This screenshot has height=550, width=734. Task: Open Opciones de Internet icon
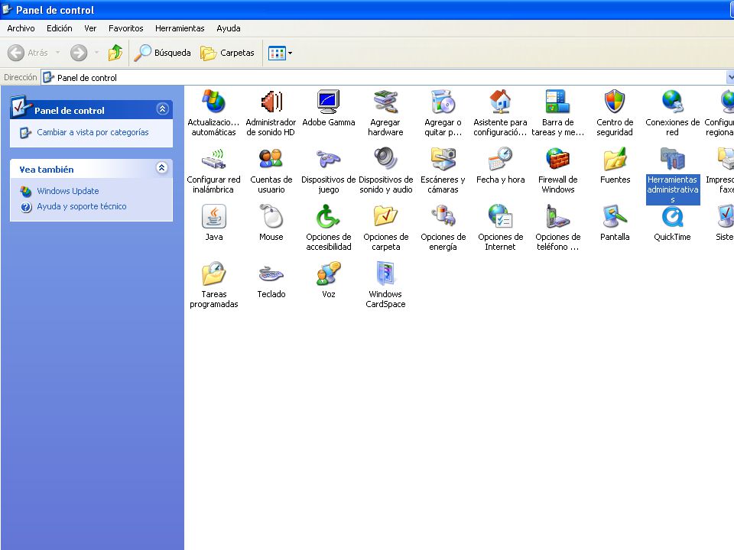click(x=500, y=216)
